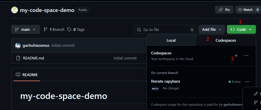Screen dimensions: 261x110
Task: Click gachuhisosmus commit author avatar
Action: (x=18, y=45)
